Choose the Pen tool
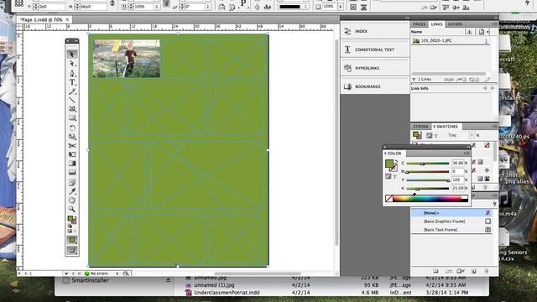The height and width of the screenshot is (302, 537). [x=72, y=73]
